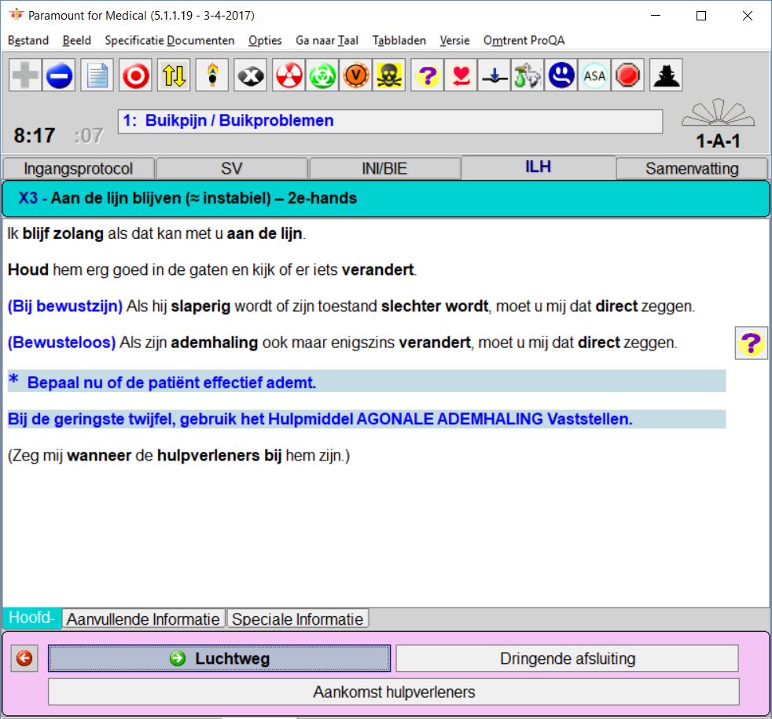Click the yellow up-down arrows icon
This screenshot has height=719, width=772.
[174, 75]
